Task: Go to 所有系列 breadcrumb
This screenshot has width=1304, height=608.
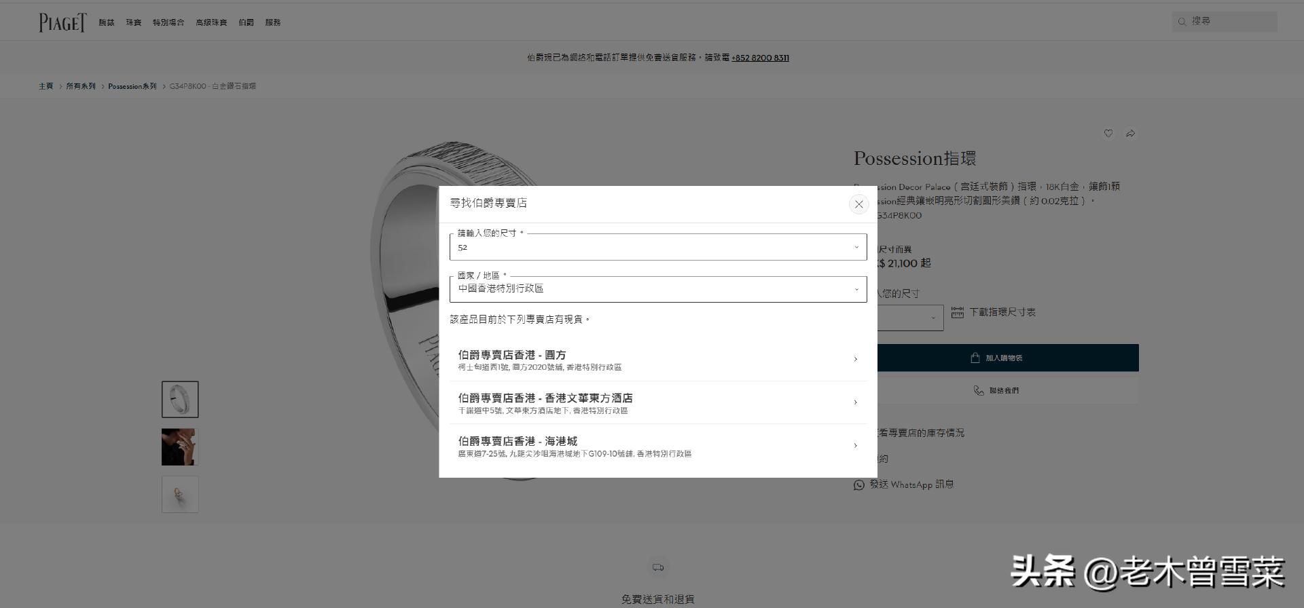Action: [80, 86]
